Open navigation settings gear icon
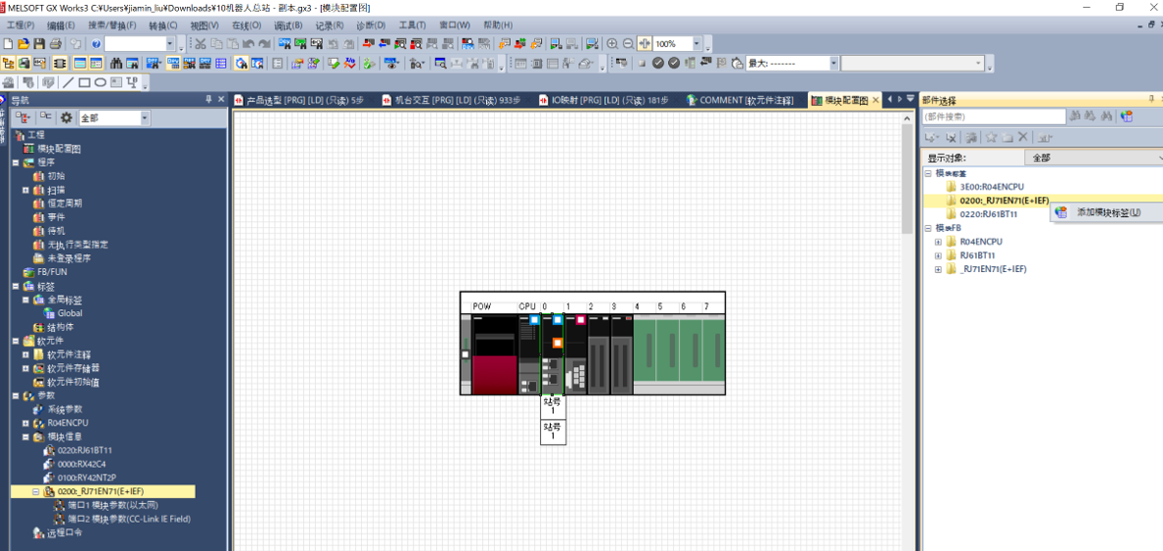1163x551 pixels. coord(67,117)
